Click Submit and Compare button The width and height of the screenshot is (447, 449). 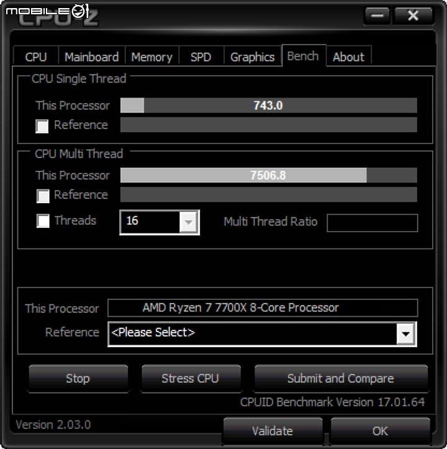tap(341, 378)
